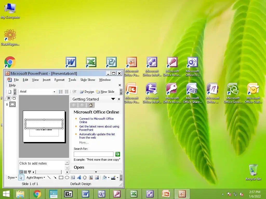Click the More... link in task pane
The width and height of the screenshot is (266, 199).
point(84,143)
